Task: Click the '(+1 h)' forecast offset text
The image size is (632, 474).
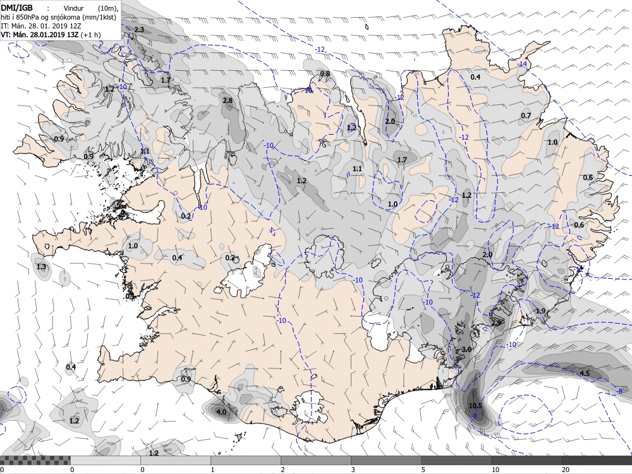Action: (x=90, y=35)
